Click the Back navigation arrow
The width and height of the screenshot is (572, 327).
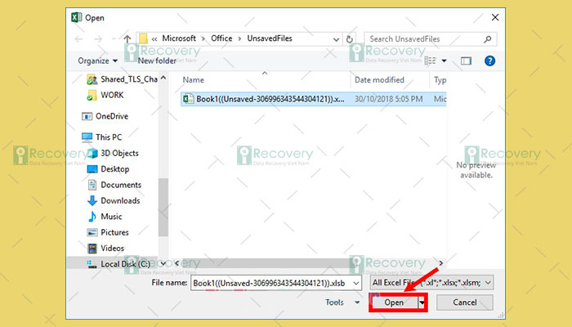click(78, 38)
